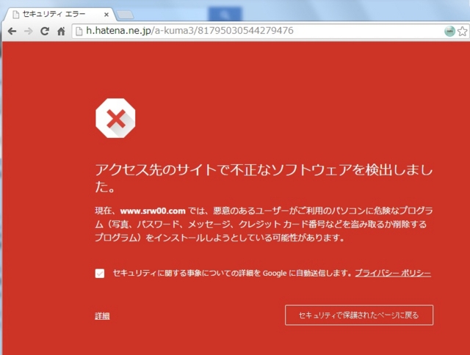Open the home page via house icon
The image size is (470, 355).
(x=61, y=31)
